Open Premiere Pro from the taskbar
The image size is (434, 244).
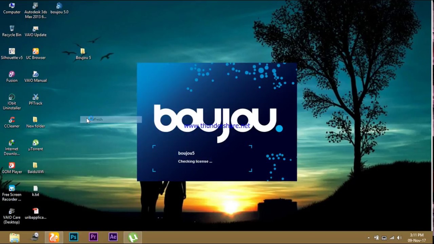click(93, 237)
